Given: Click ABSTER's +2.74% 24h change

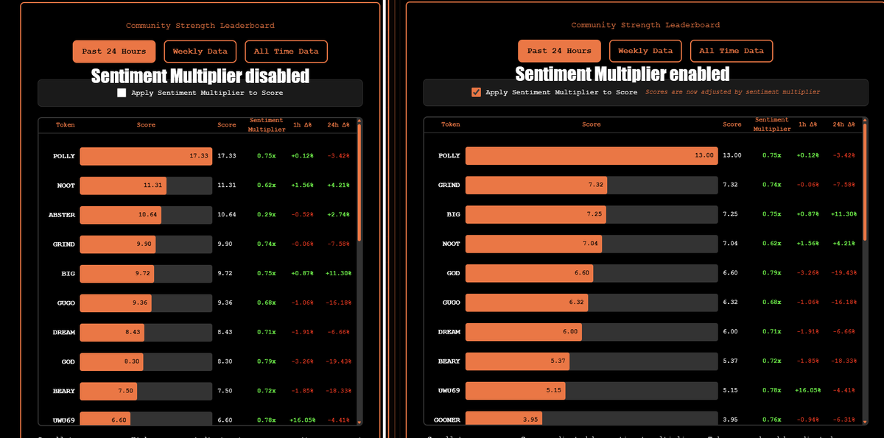Looking at the screenshot, I should click(x=340, y=215).
